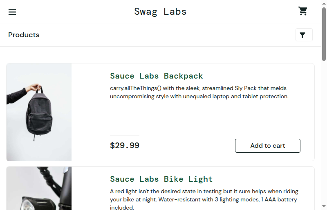Open the Sauce Labs Bike Light title link

(x=161, y=179)
